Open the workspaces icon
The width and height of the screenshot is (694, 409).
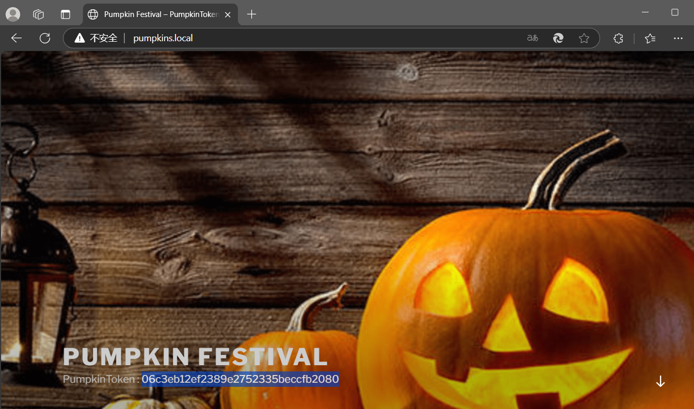(x=39, y=14)
